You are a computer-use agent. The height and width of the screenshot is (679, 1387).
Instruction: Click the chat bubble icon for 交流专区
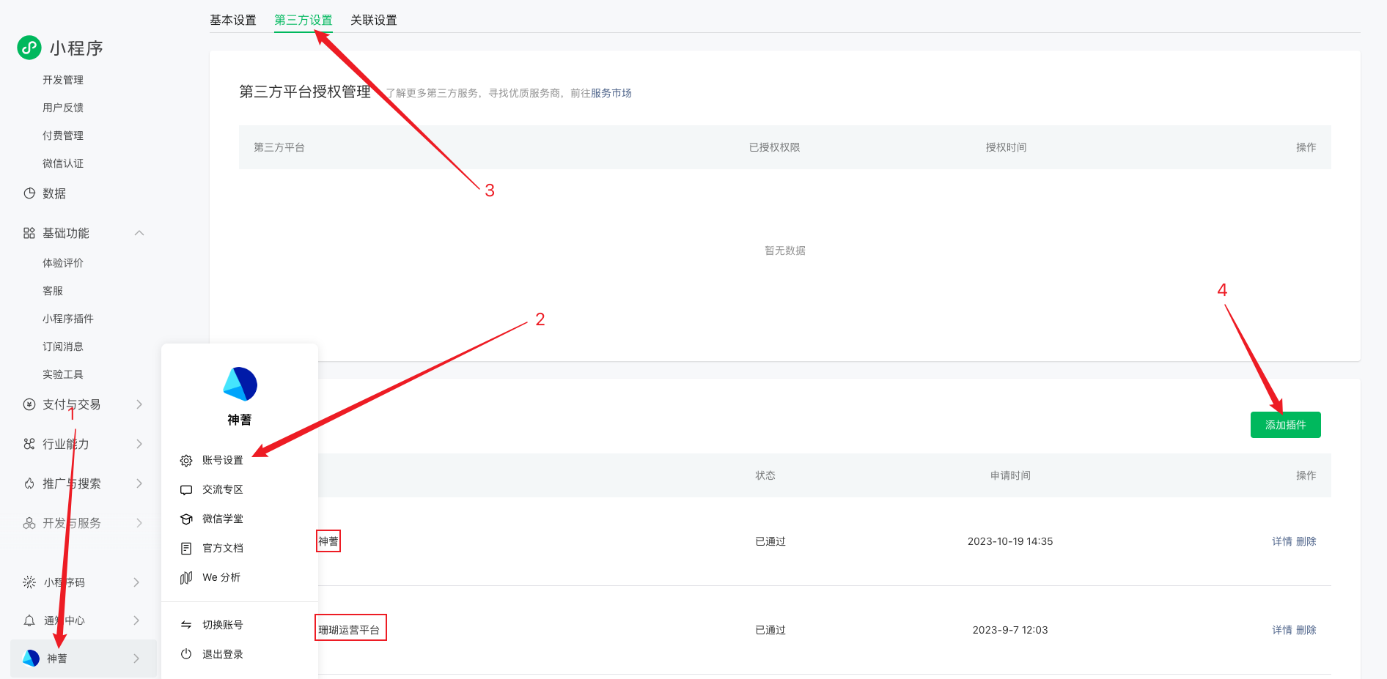point(186,490)
